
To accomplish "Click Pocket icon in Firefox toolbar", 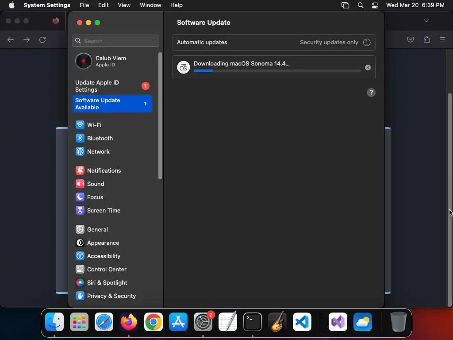I will click(410, 39).
